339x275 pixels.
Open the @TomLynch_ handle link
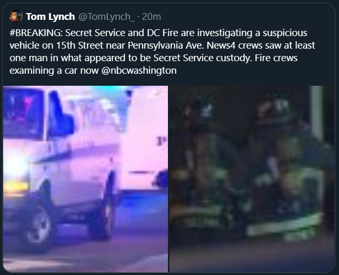pos(106,17)
